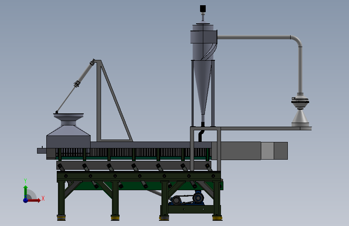Click the green Y axis arrow of triad
The height and width of the screenshot is (226, 349).
tap(25, 191)
